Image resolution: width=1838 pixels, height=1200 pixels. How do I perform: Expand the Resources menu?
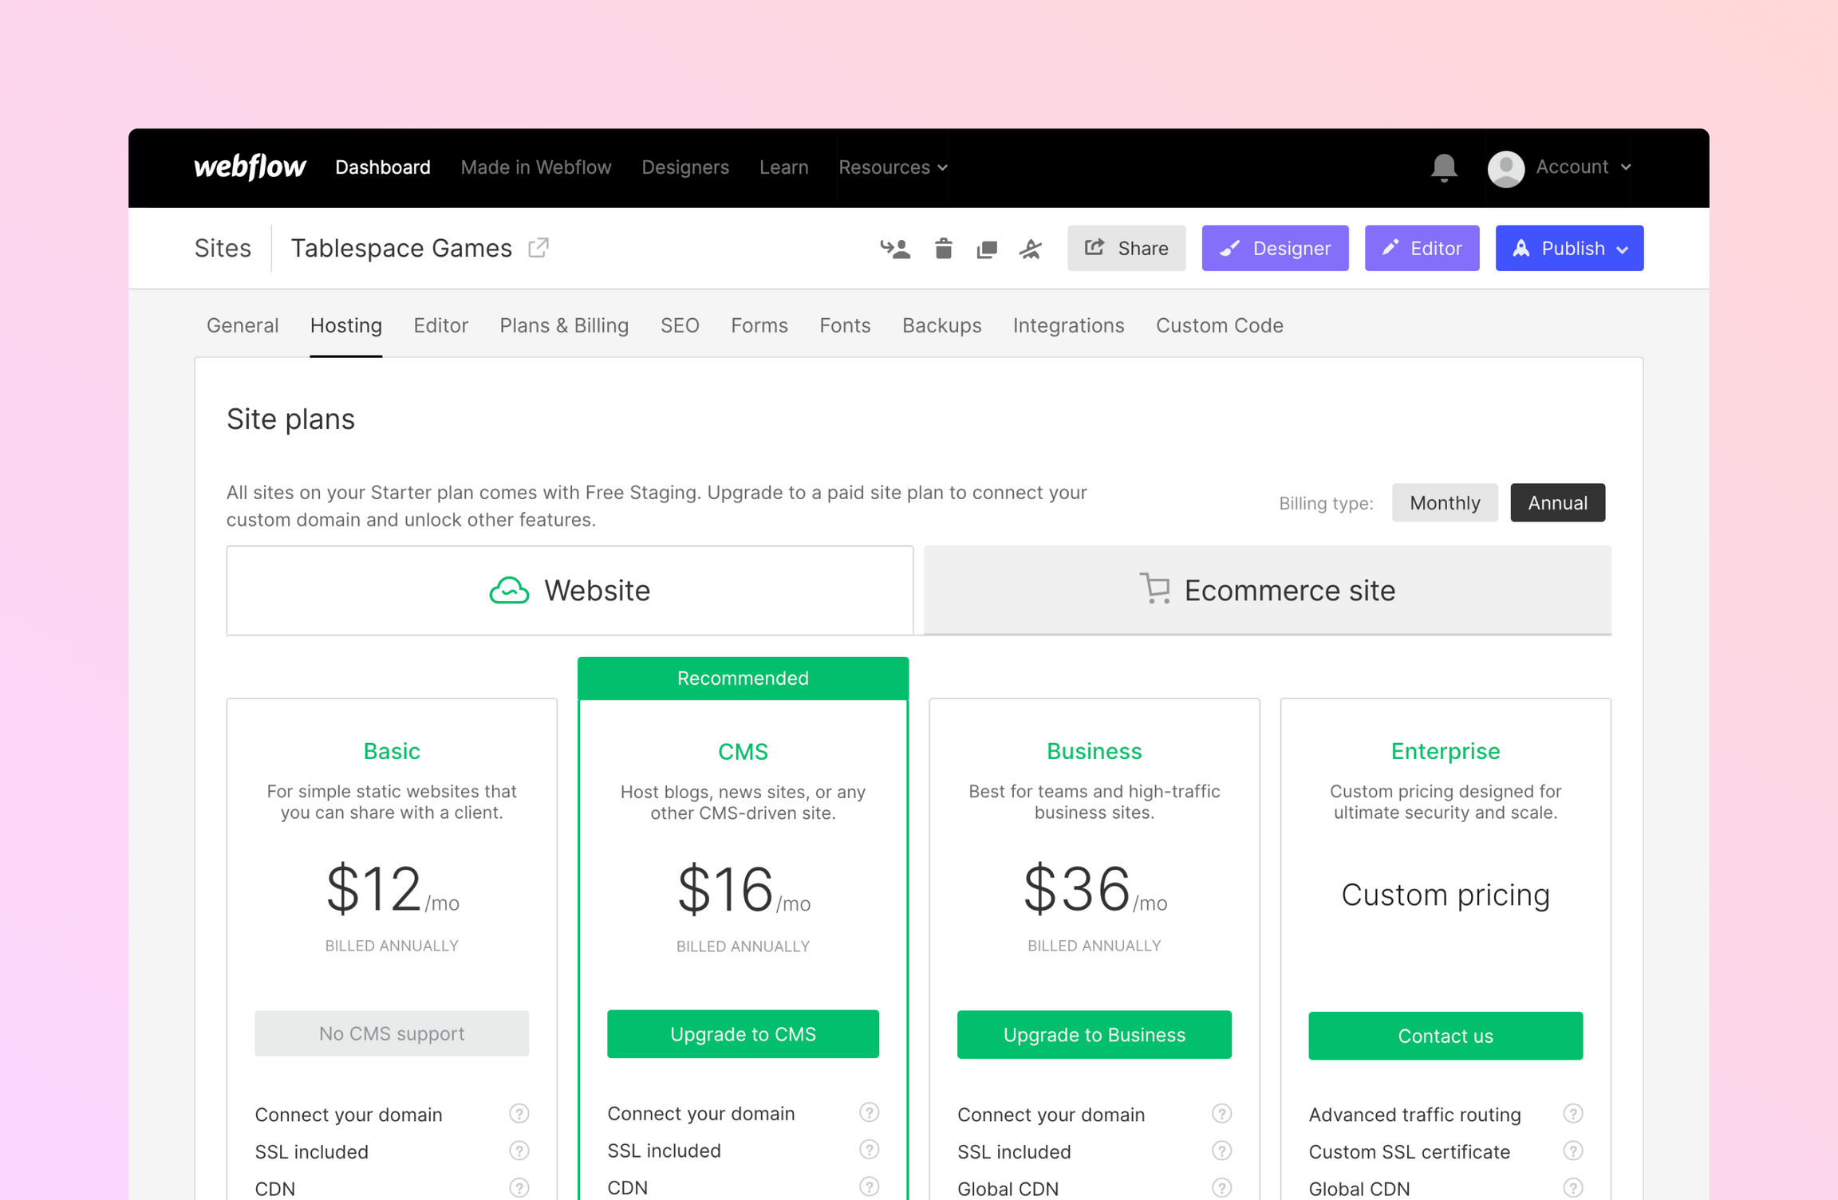coord(893,167)
